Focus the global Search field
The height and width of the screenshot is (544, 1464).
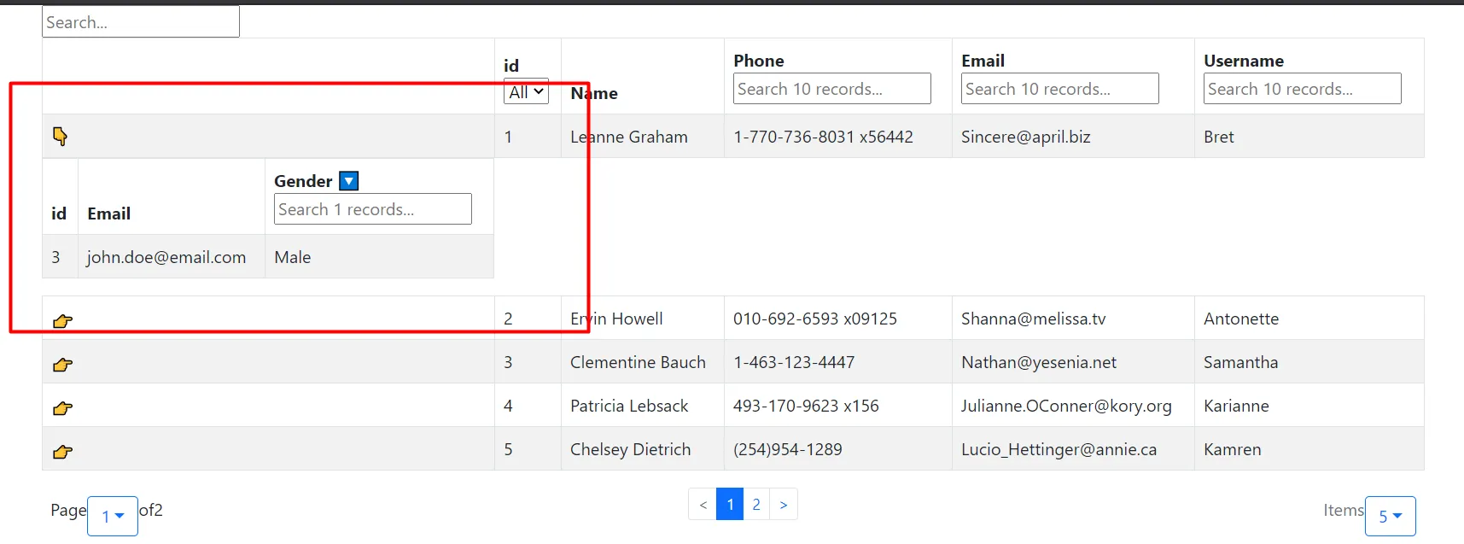141,22
